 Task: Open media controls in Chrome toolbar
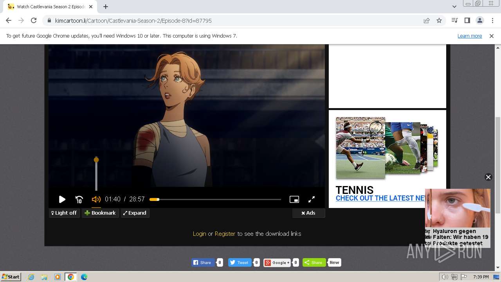[454, 21]
